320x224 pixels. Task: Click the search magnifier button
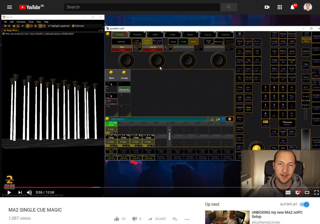point(229,7)
